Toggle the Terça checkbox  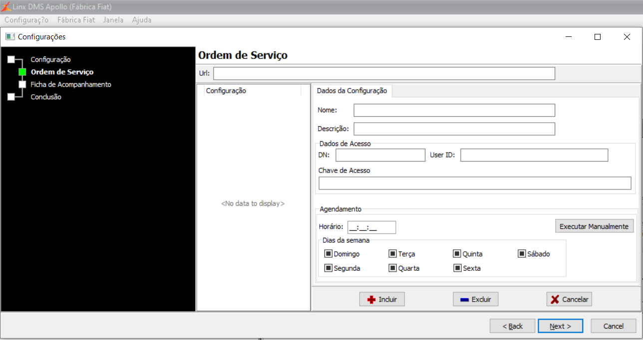click(x=393, y=254)
